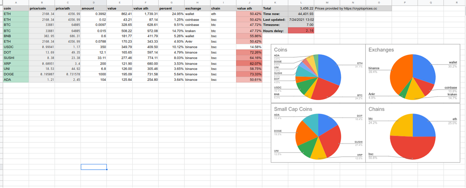
Task: Select column A header
Action: pos(16,3)
